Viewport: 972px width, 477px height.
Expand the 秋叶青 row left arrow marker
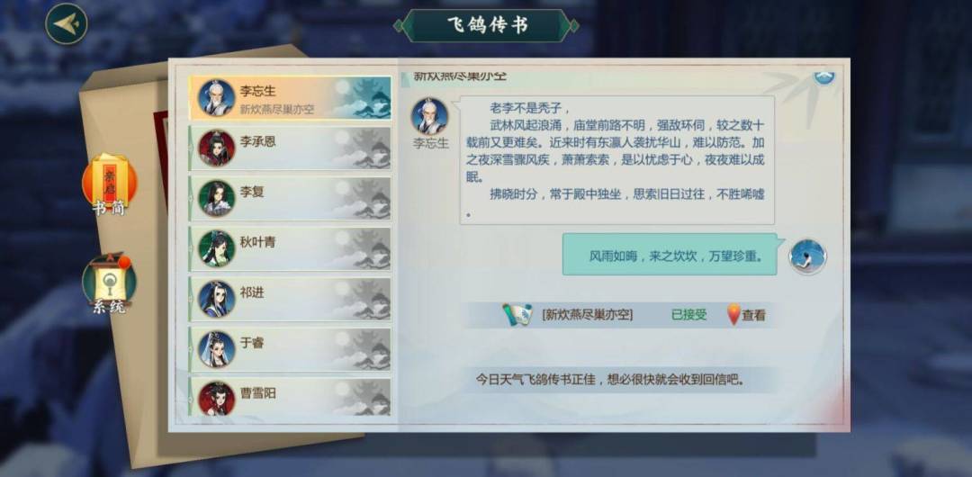tap(192, 248)
